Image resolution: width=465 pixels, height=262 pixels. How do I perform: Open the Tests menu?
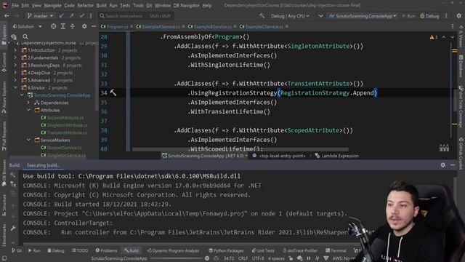pos(125,5)
